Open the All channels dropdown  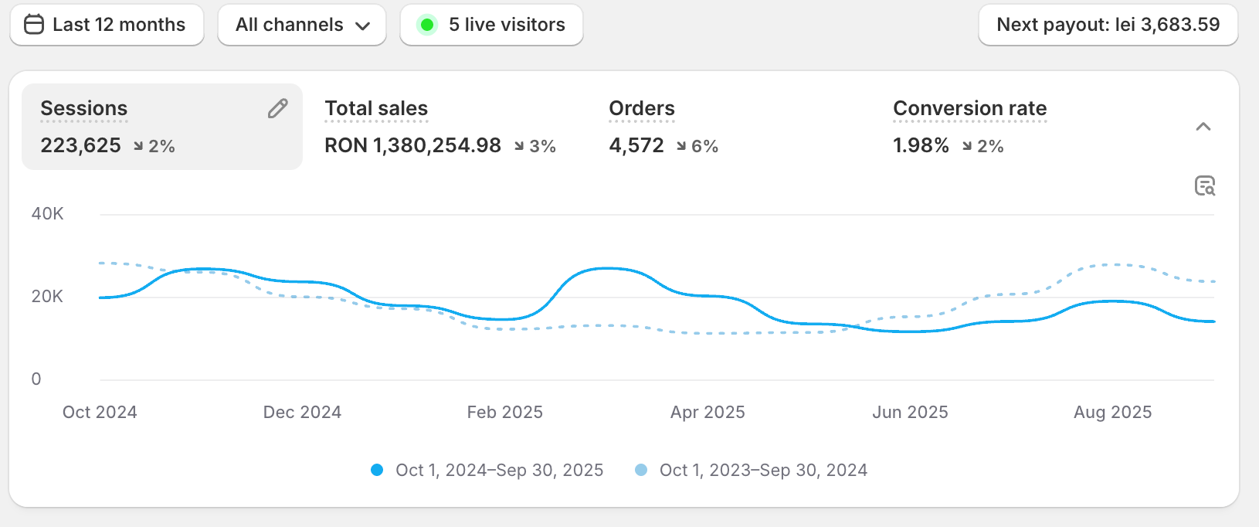[302, 25]
